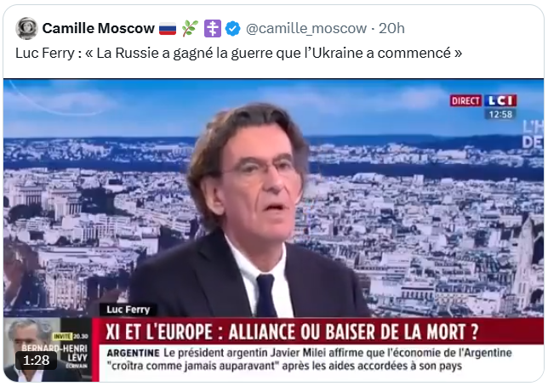Screen dimensions: 548x386
Task: Click the Luc Ferry name caption
Action: tap(128, 309)
